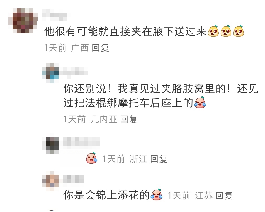Reply to the 广西 comment

pyautogui.click(x=100, y=48)
